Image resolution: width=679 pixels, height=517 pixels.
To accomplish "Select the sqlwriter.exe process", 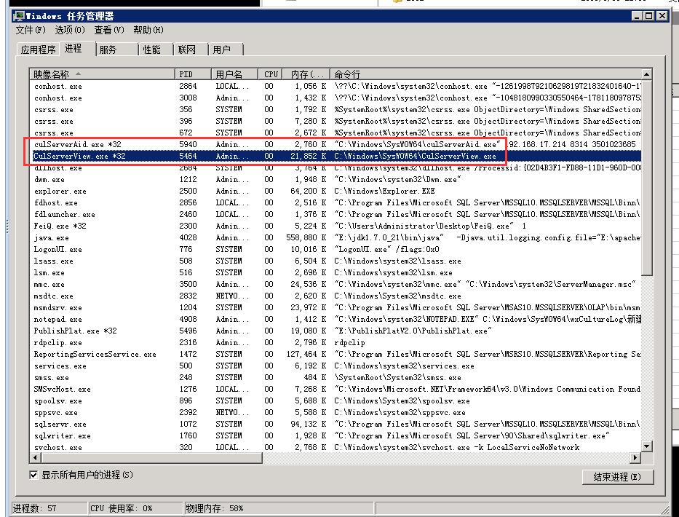I will (x=335, y=436).
